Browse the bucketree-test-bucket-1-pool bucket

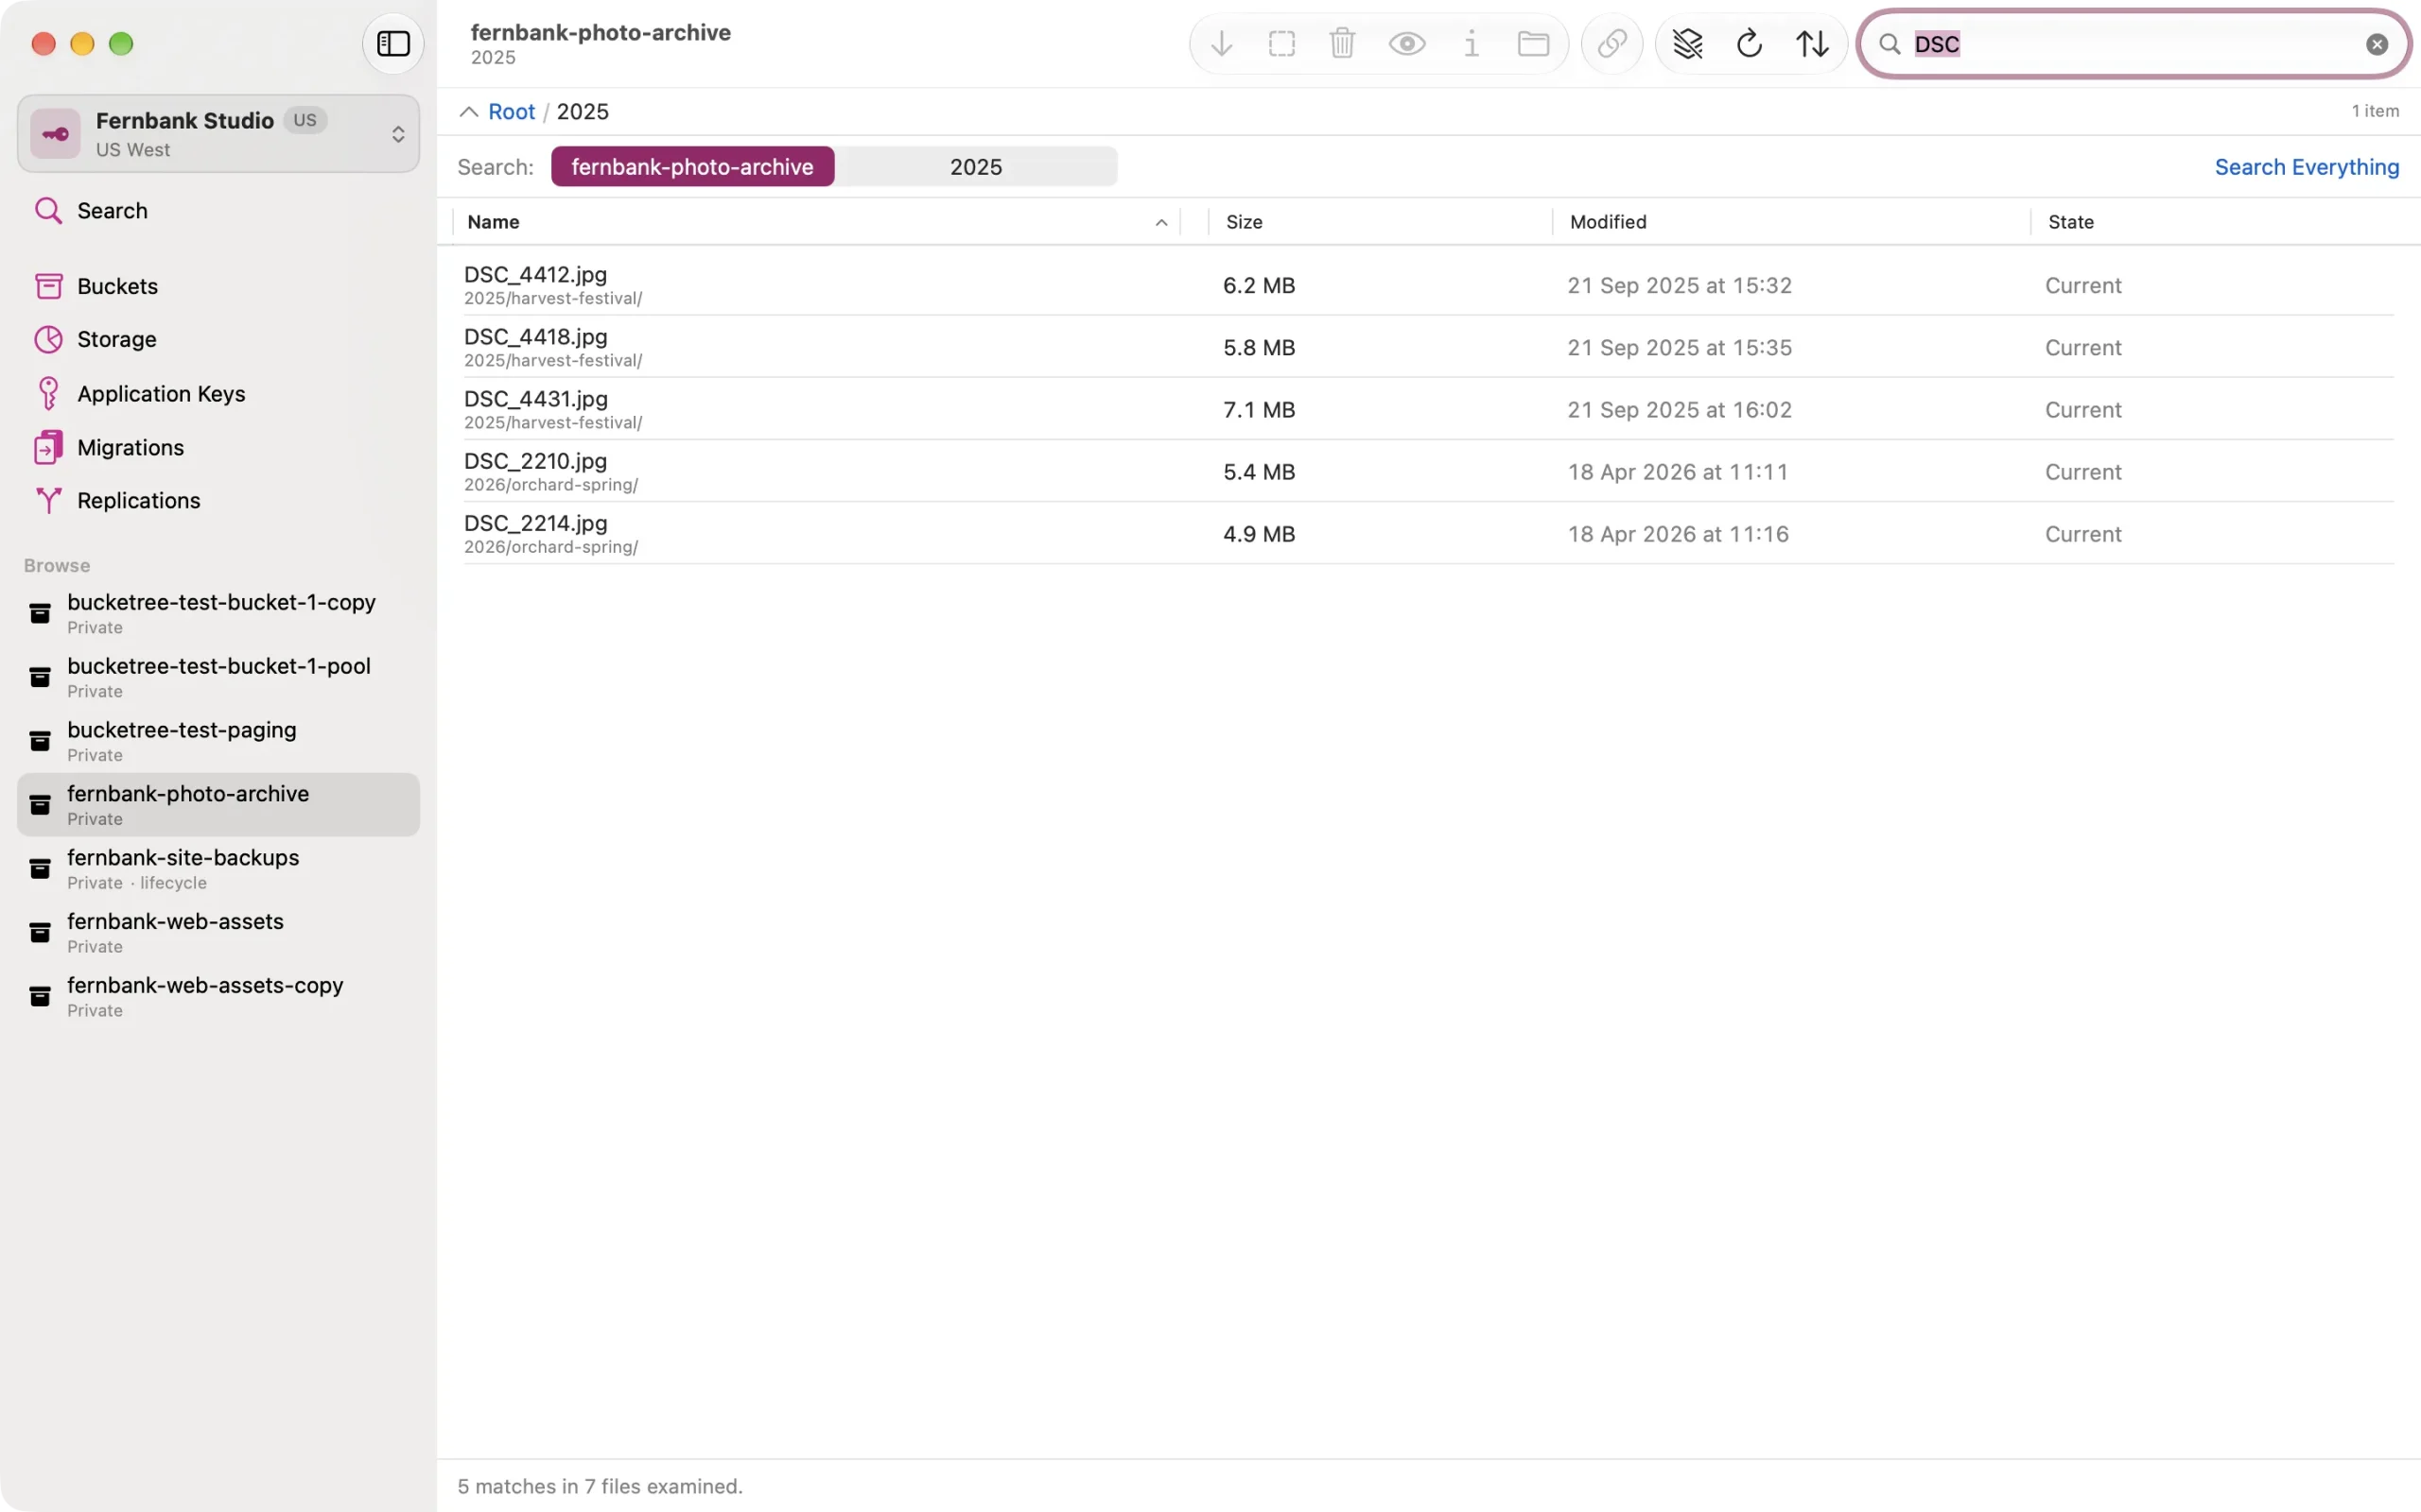coord(218,678)
